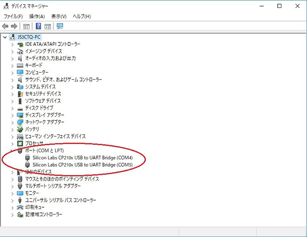Click the セキュリティ デバイス key icon
Viewport: 307px width, 237px height.
[20, 94]
